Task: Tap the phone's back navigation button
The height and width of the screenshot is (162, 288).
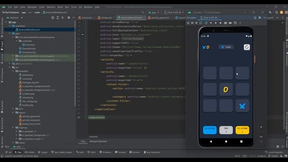Action: pyautogui.click(x=211, y=141)
